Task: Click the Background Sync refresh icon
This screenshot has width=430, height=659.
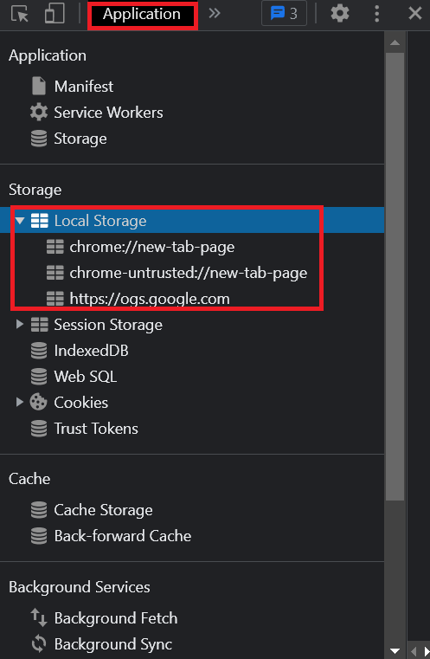Action: coord(39,644)
